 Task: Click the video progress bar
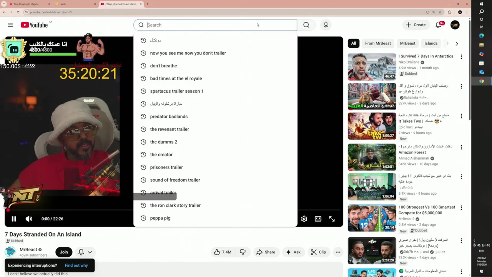tap(174, 210)
